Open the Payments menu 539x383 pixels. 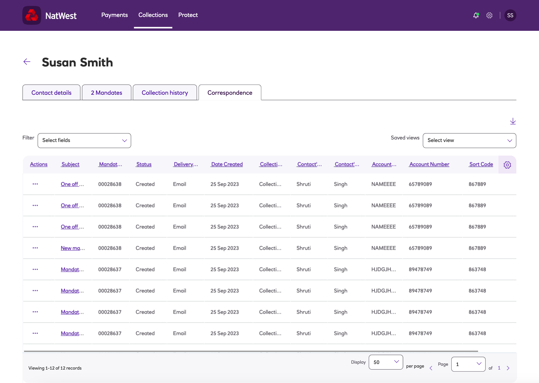[x=115, y=15]
